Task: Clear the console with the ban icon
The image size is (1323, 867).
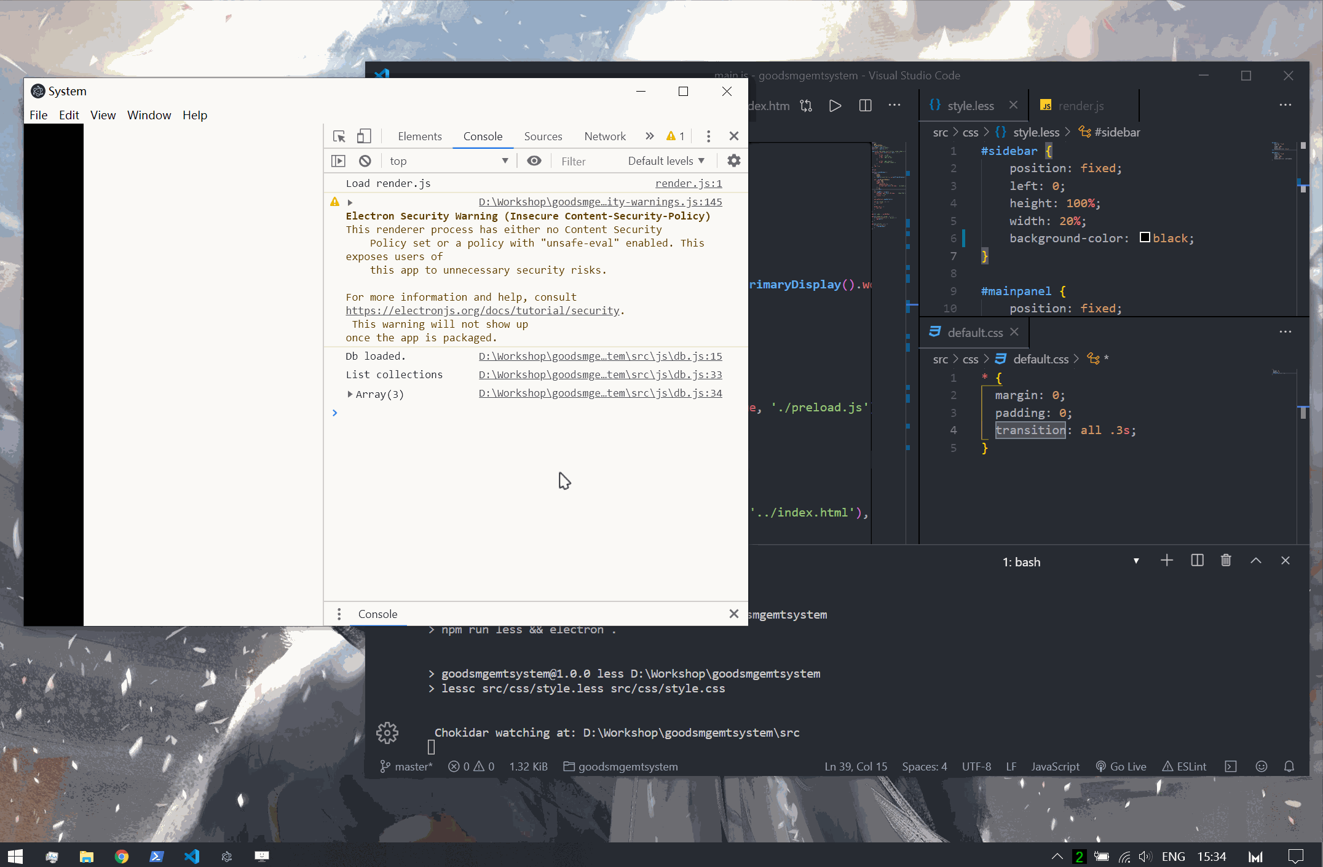Action: (365, 161)
